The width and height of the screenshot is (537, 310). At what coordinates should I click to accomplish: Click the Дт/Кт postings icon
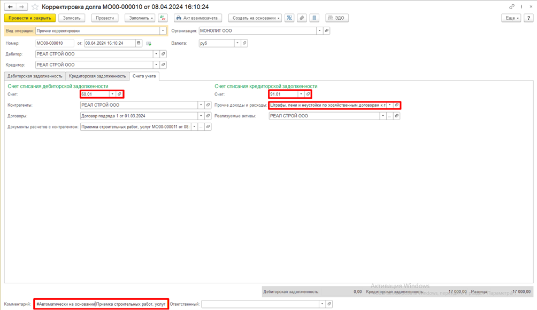coord(163,18)
